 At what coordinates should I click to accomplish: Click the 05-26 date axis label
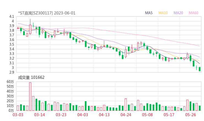190,115
